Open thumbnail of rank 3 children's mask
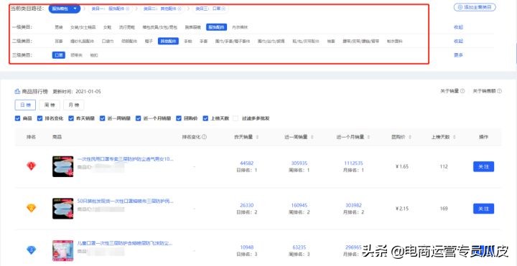Screen dimensions: 517x266 [x=62, y=250]
